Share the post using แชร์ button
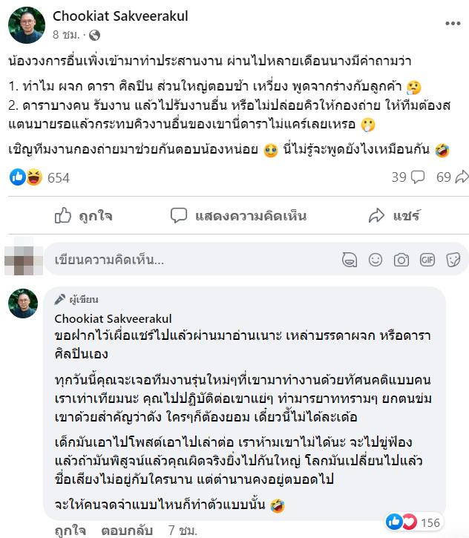Image resolution: width=469 pixels, height=538 pixels. 394,216
